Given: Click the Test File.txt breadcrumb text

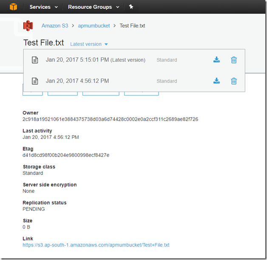Looking at the screenshot, I should coord(132,25).
